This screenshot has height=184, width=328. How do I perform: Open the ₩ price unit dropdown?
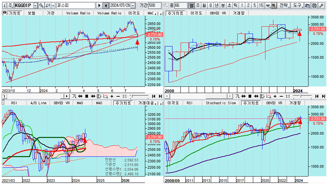(x=267, y=5)
